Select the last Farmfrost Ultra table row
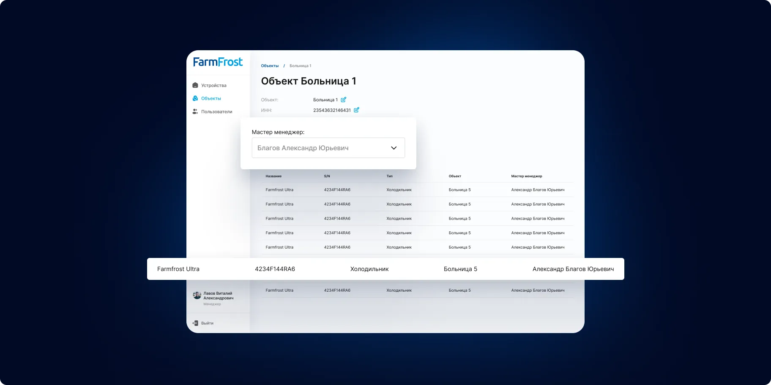 (417, 290)
